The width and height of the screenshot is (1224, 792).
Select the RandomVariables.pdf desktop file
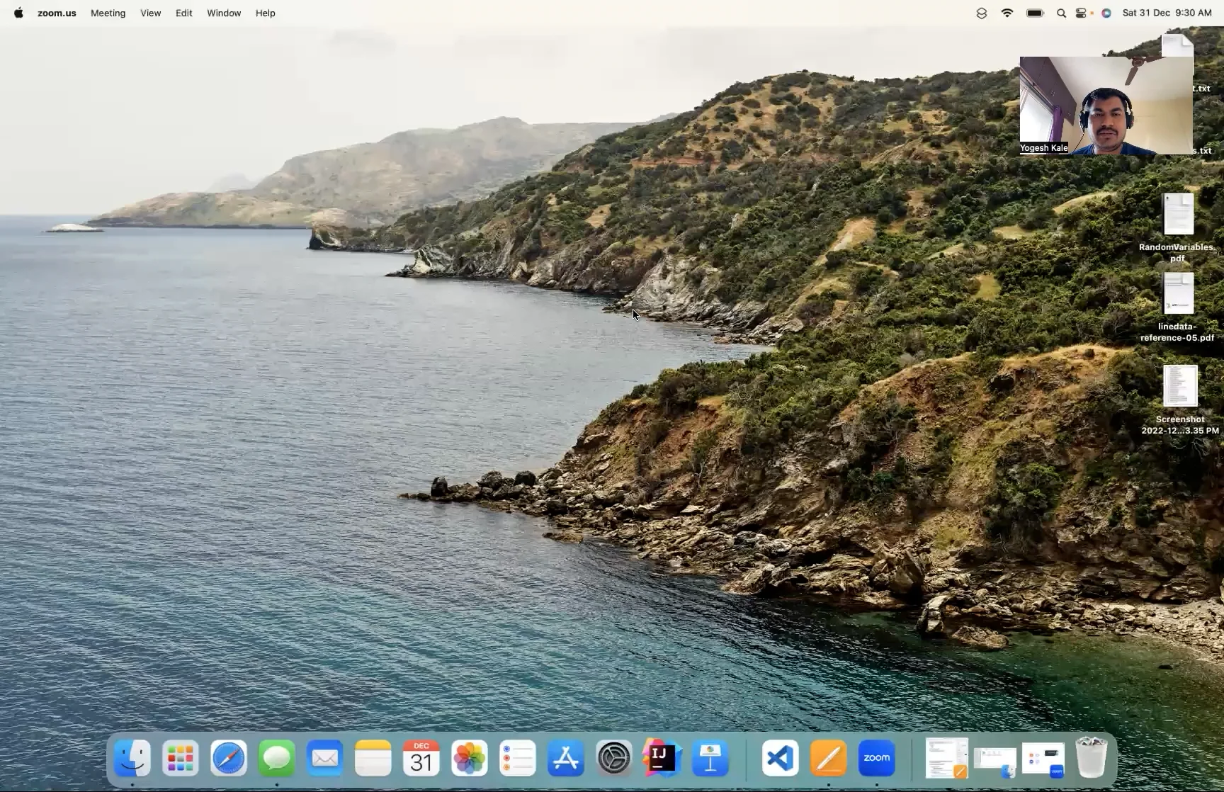[x=1179, y=215]
